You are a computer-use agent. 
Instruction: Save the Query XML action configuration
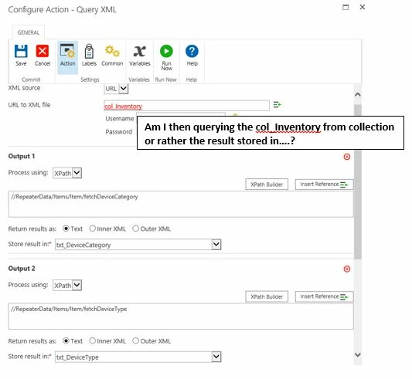click(x=21, y=55)
